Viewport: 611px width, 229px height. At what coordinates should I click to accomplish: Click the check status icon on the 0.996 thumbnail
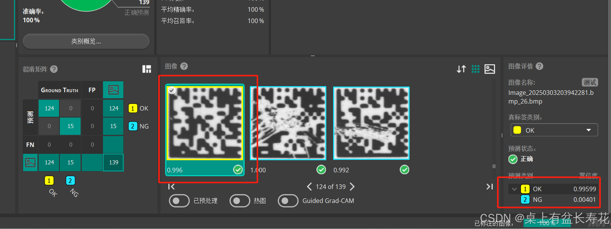(x=238, y=170)
